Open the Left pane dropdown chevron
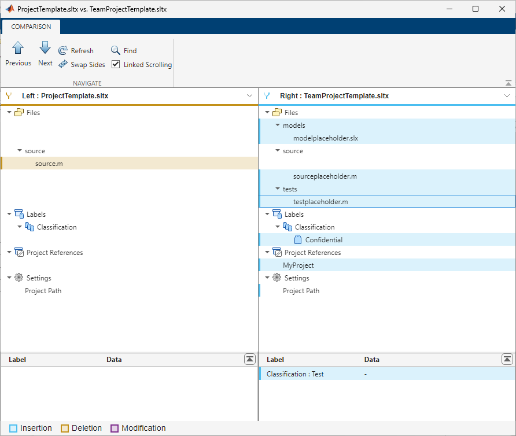The width and height of the screenshot is (516, 436). coord(249,95)
